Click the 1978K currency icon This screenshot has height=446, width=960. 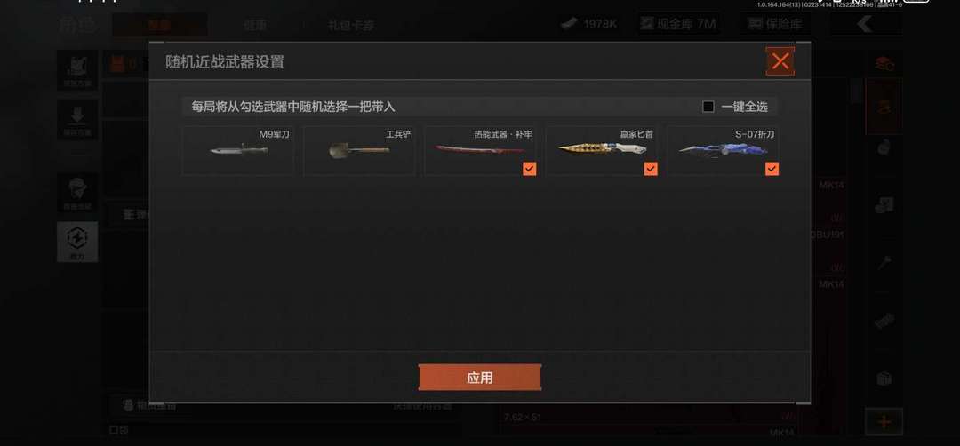click(570, 25)
